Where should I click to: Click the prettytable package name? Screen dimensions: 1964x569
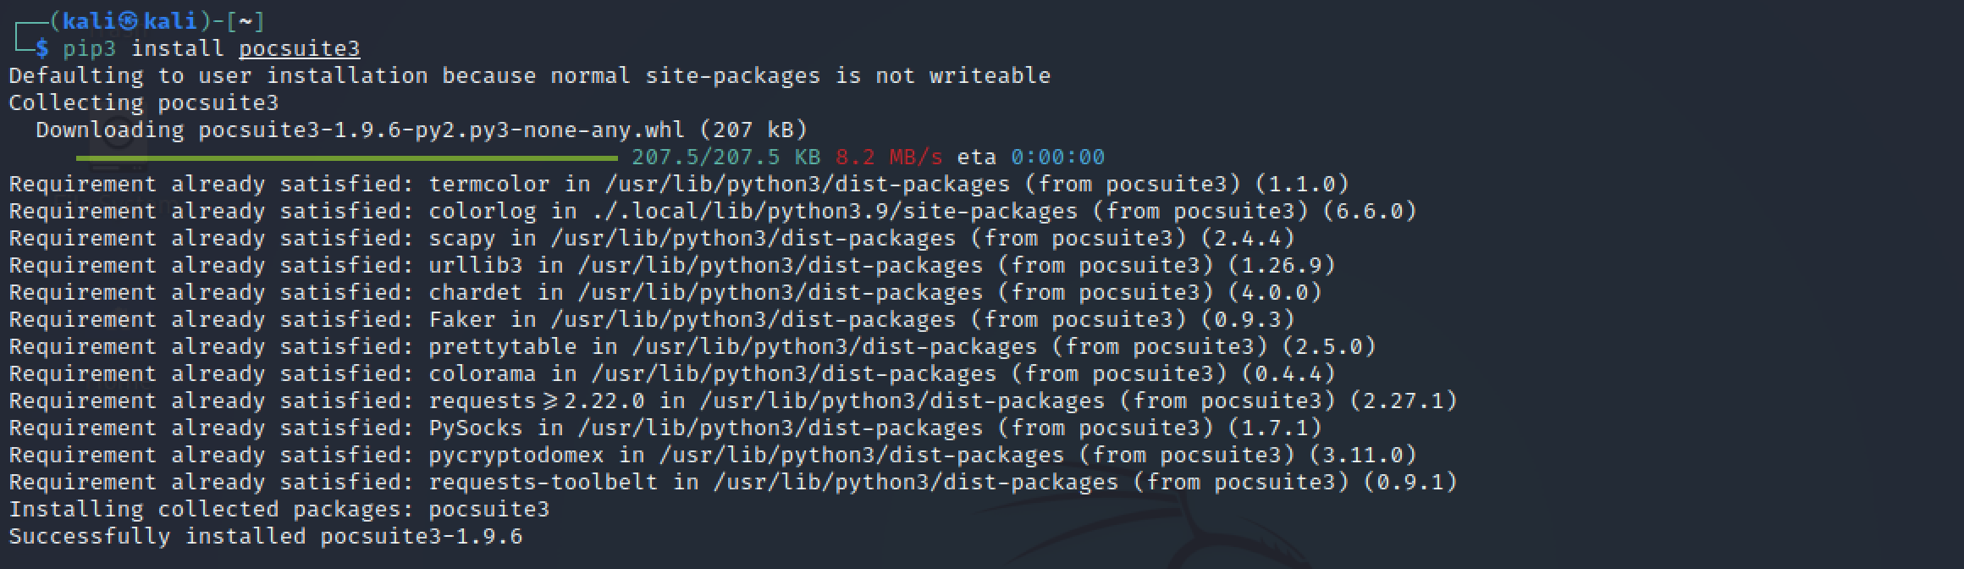(x=502, y=346)
